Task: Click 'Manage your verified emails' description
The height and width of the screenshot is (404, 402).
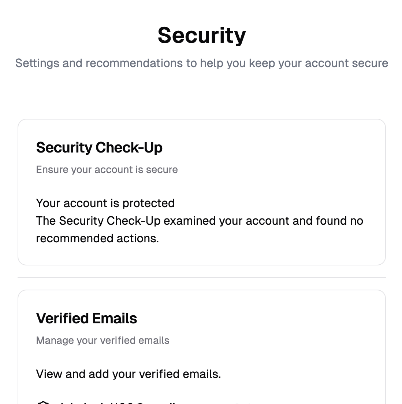Action: [103, 340]
